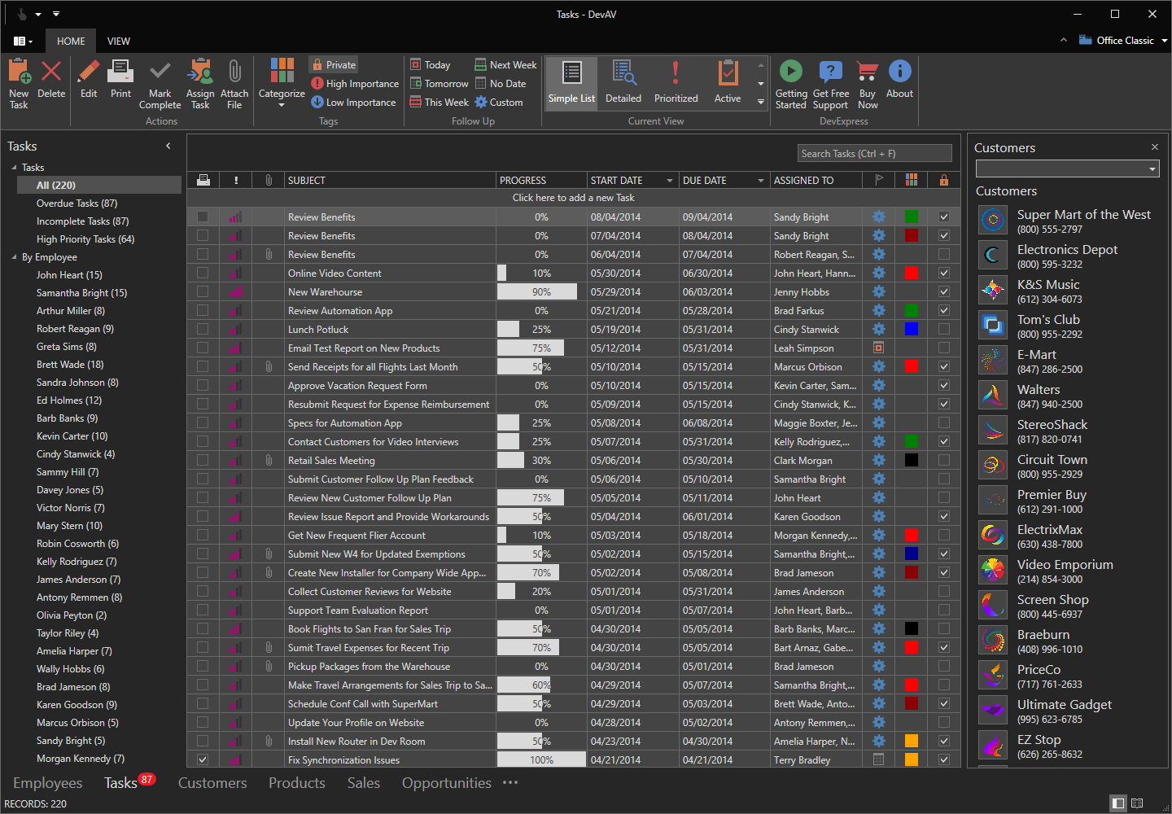Click the About icon in the ribbon

(899, 81)
